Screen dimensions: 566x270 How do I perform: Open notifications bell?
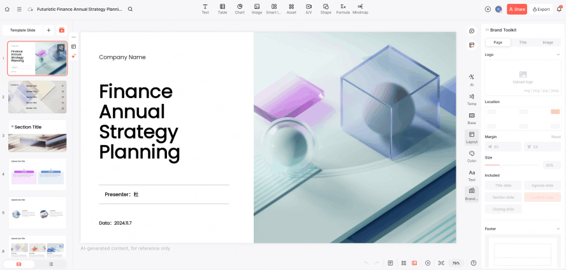coord(559,10)
